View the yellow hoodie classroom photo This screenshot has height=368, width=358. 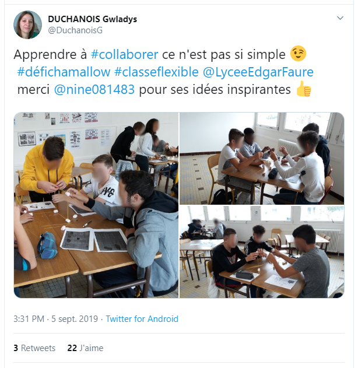(96, 205)
